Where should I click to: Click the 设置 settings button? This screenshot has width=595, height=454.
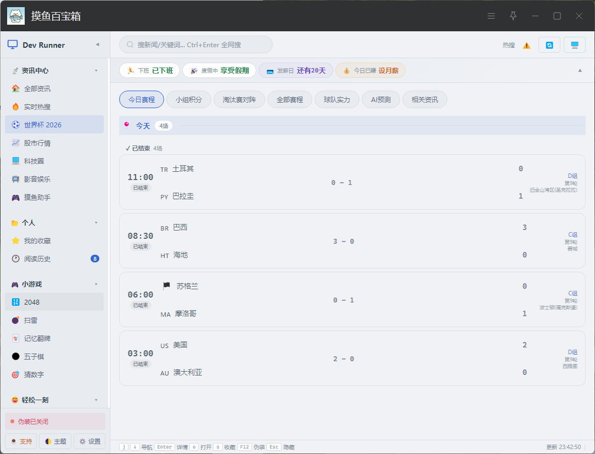coord(90,441)
